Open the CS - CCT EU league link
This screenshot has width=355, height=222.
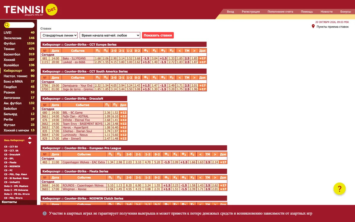pyautogui.click(x=11, y=147)
